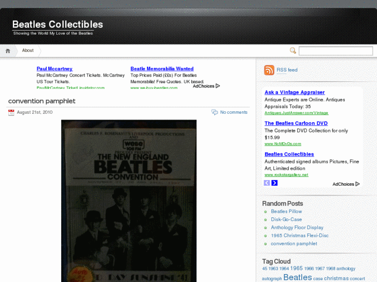Open the Beatles Collectibles site title
The width and height of the screenshot is (377, 282).
click(x=58, y=24)
